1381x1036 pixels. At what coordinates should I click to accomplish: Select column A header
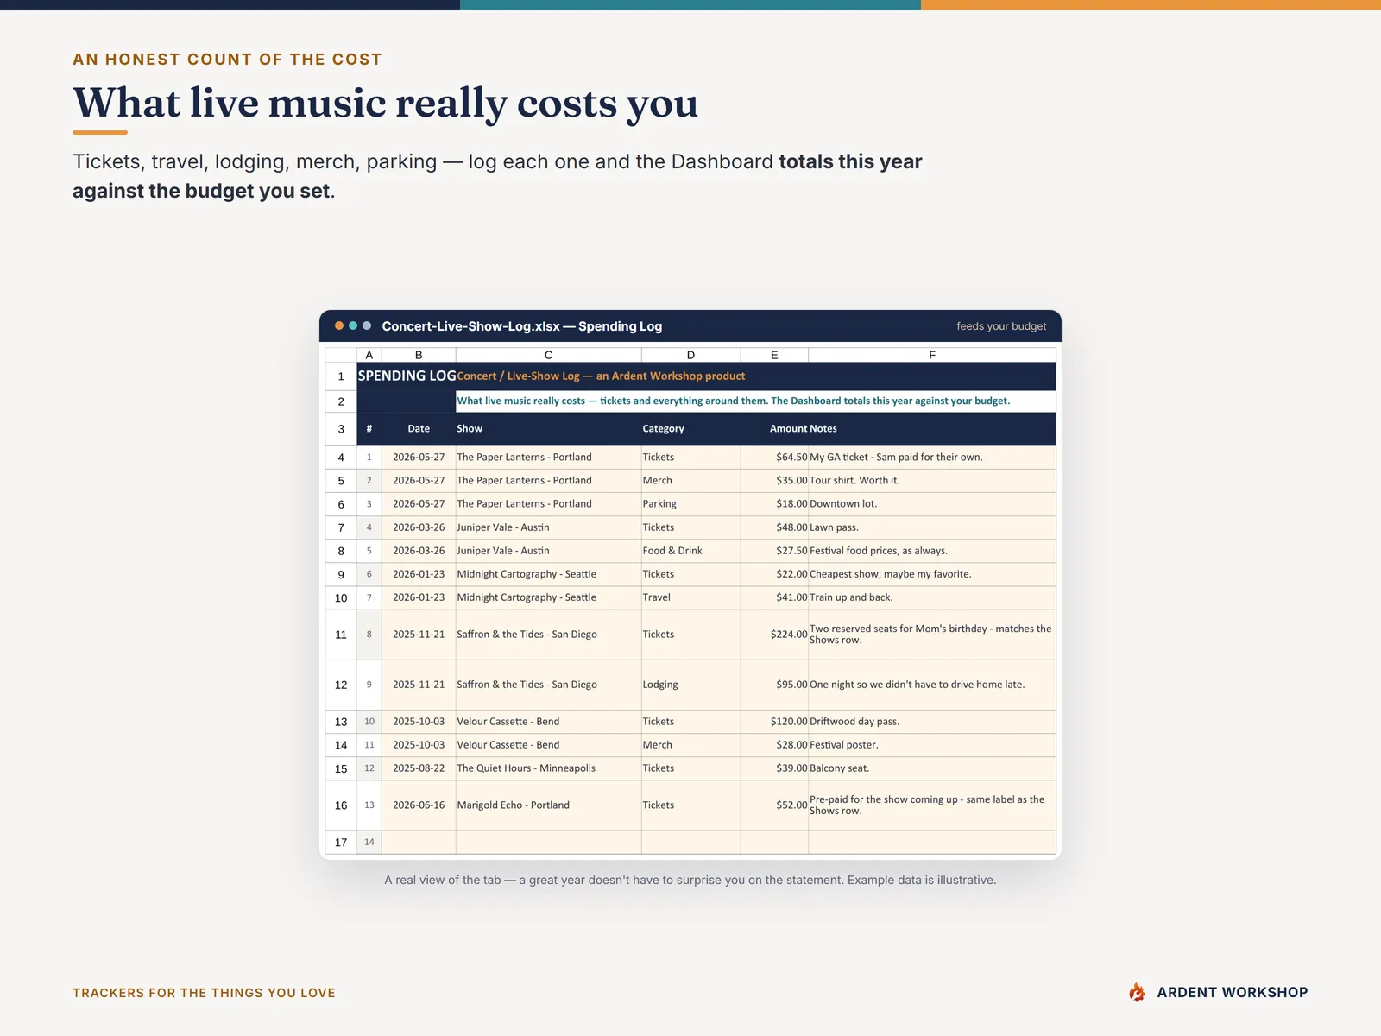click(x=369, y=355)
